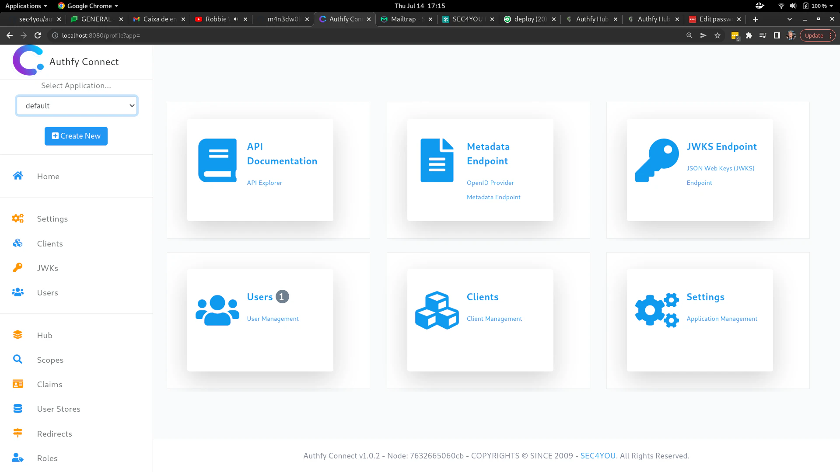
Task: Click the volume indicator in the top bar
Action: (x=794, y=6)
